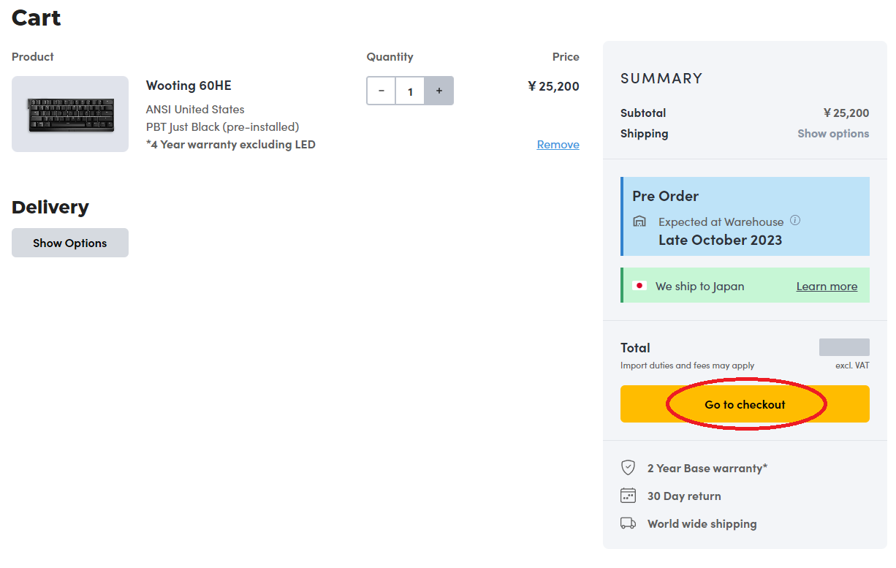
Task: Click the 'Late October 2023' expected date
Action: click(x=720, y=241)
